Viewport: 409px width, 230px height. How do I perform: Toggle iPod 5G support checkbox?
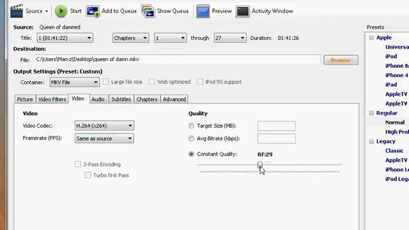tap(200, 82)
